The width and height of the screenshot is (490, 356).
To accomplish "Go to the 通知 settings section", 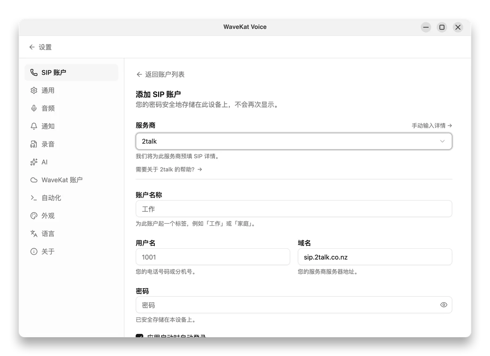I will 71,127.
